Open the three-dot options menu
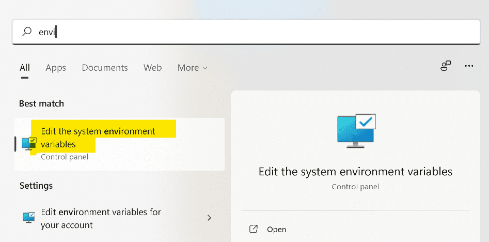The image size is (489, 242). (469, 66)
